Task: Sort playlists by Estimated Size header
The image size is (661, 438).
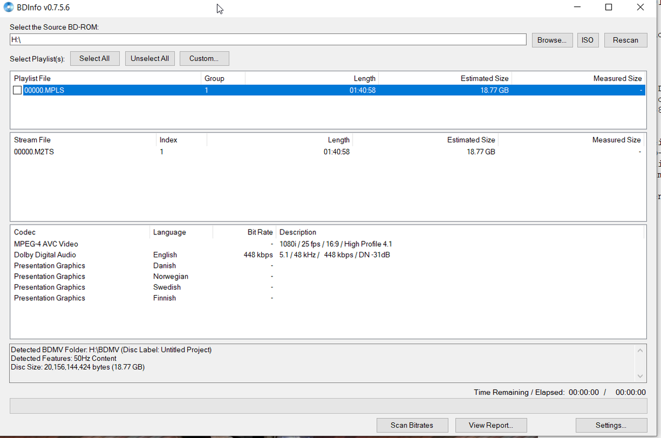Action: [445, 78]
